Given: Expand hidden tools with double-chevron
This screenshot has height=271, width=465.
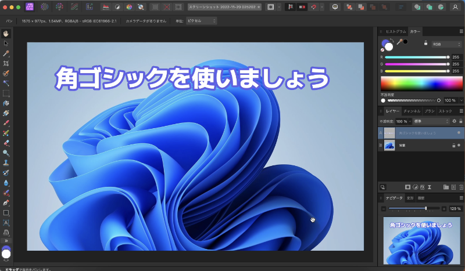Looking at the screenshot, I should 6,240.
